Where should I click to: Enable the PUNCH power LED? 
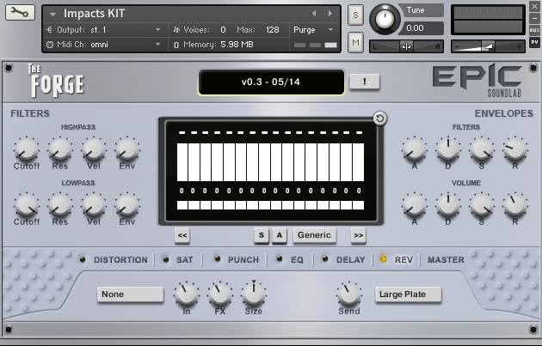(x=218, y=258)
